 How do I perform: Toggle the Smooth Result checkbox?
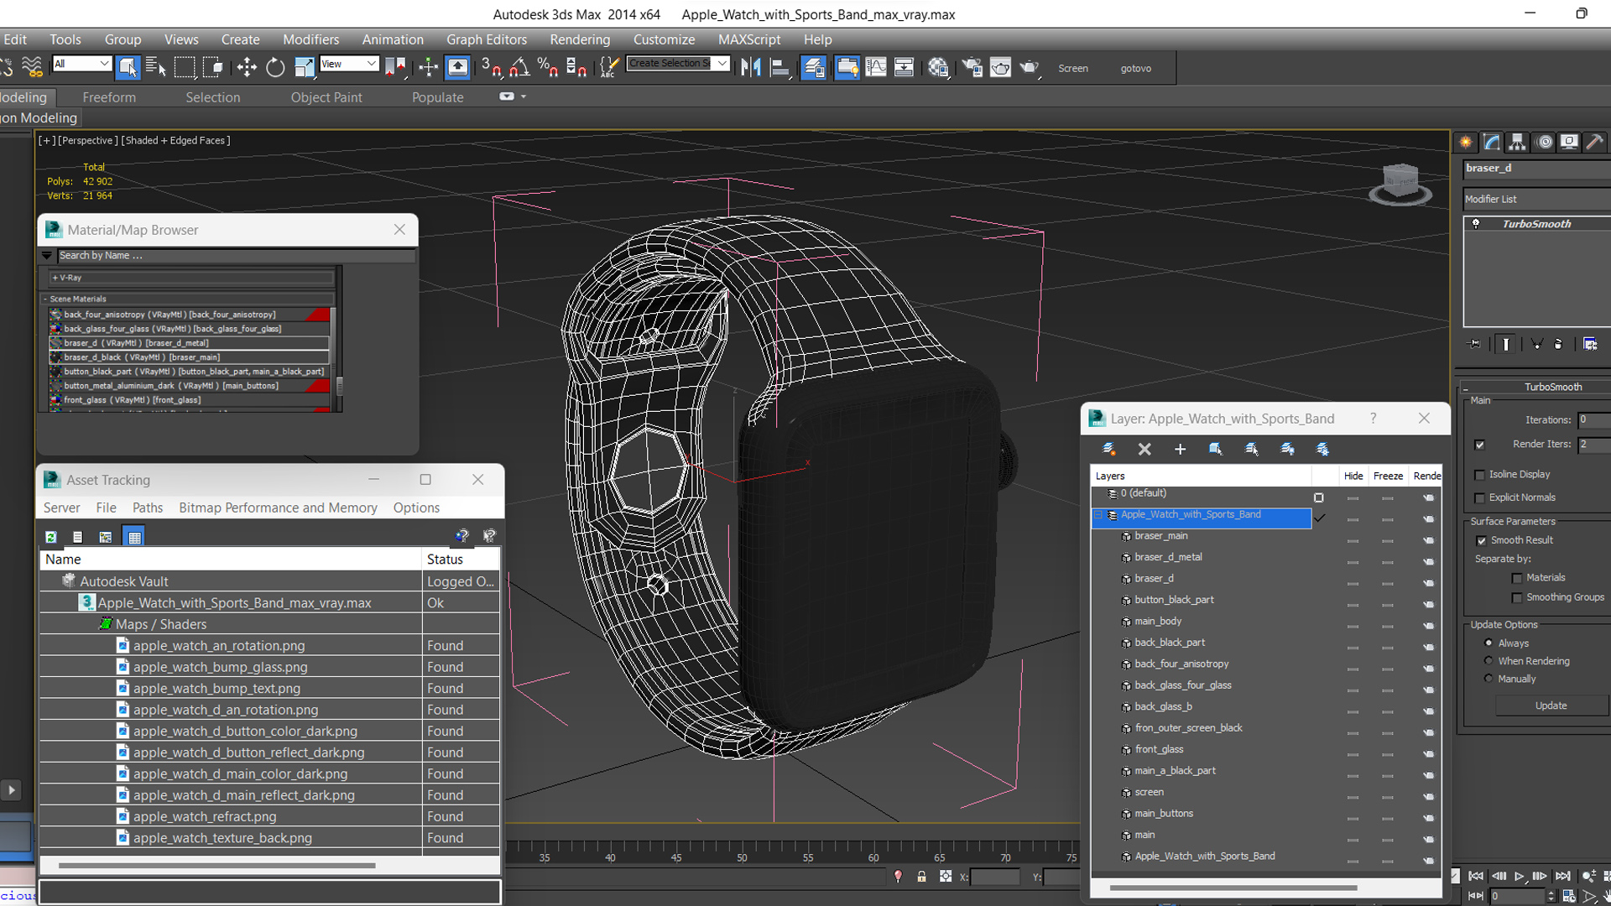(x=1481, y=540)
